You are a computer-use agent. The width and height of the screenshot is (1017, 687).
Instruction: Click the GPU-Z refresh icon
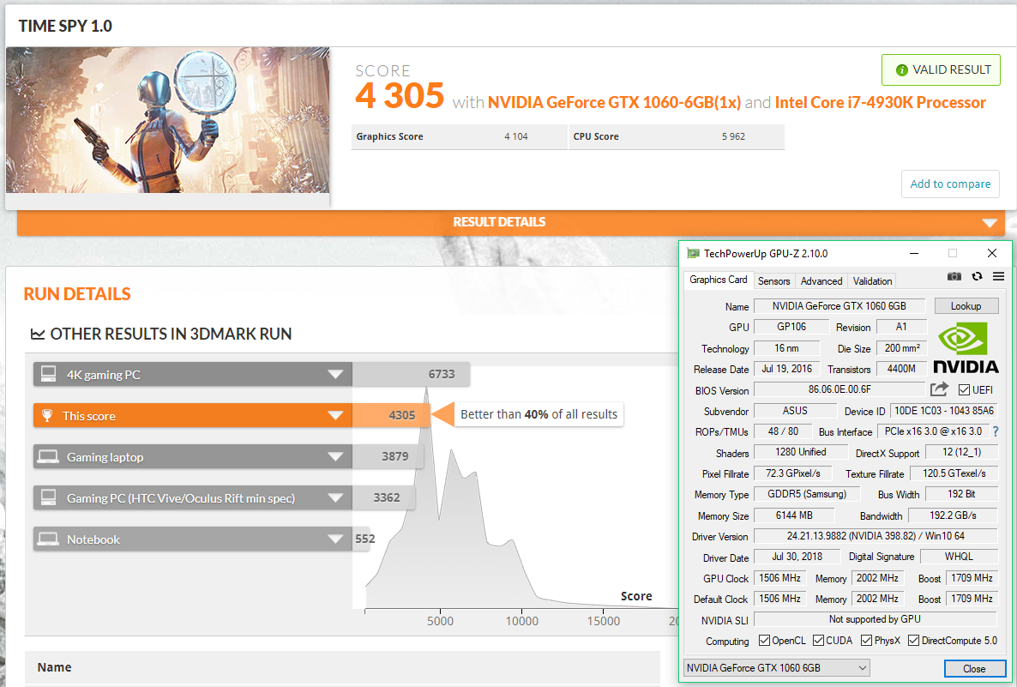click(977, 276)
